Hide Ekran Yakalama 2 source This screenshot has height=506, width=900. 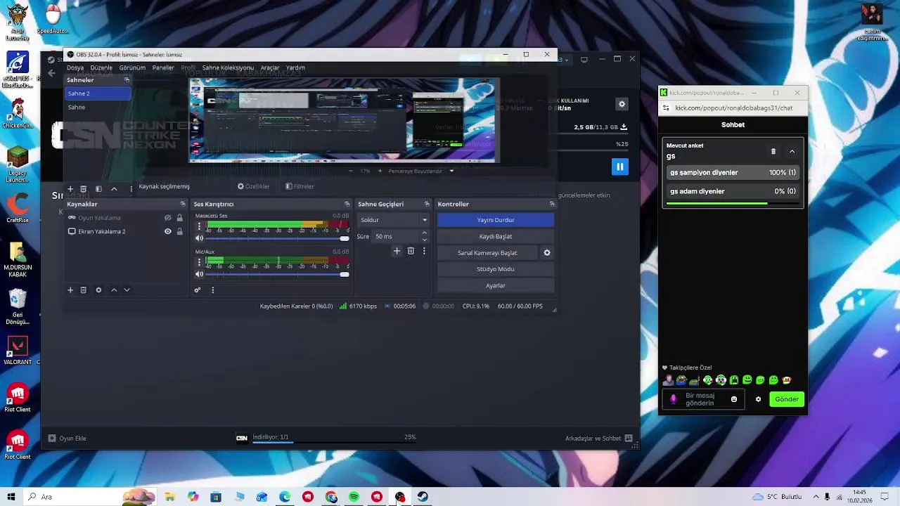167,231
